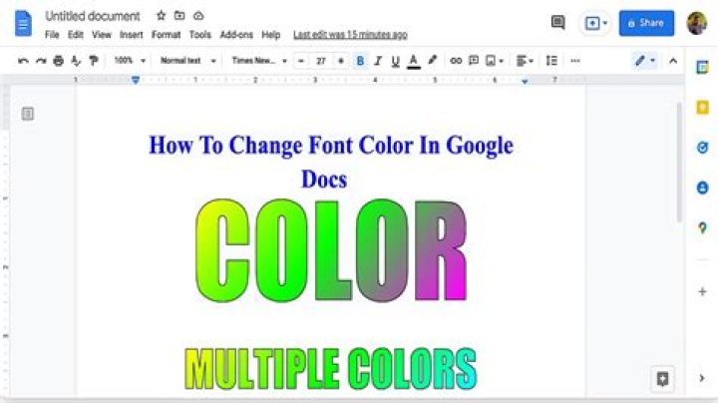Open the Help menu
718x403 pixels.
[x=270, y=35]
